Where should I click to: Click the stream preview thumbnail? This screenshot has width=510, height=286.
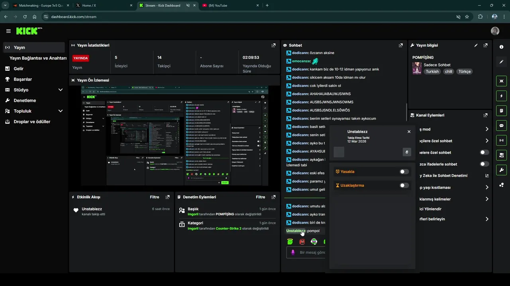175,135
